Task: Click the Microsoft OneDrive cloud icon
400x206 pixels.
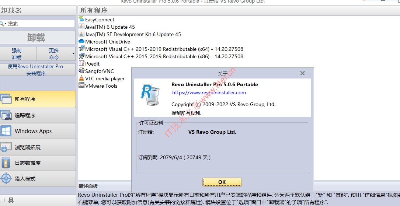Action: (81, 41)
